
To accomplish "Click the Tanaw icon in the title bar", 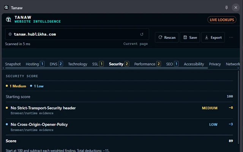I will (x=6, y=8).
